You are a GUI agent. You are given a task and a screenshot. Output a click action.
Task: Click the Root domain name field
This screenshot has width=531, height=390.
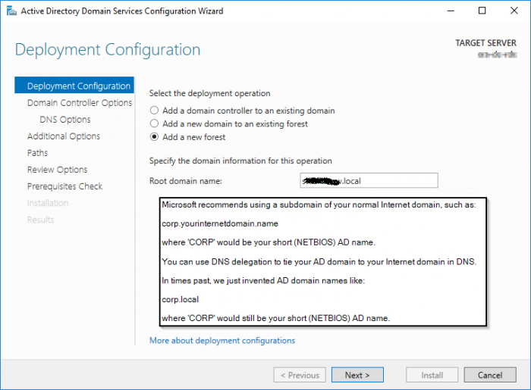(369, 180)
